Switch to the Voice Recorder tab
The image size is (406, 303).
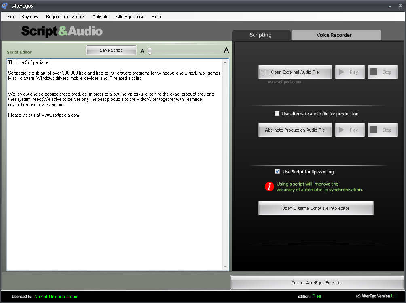[x=336, y=35]
